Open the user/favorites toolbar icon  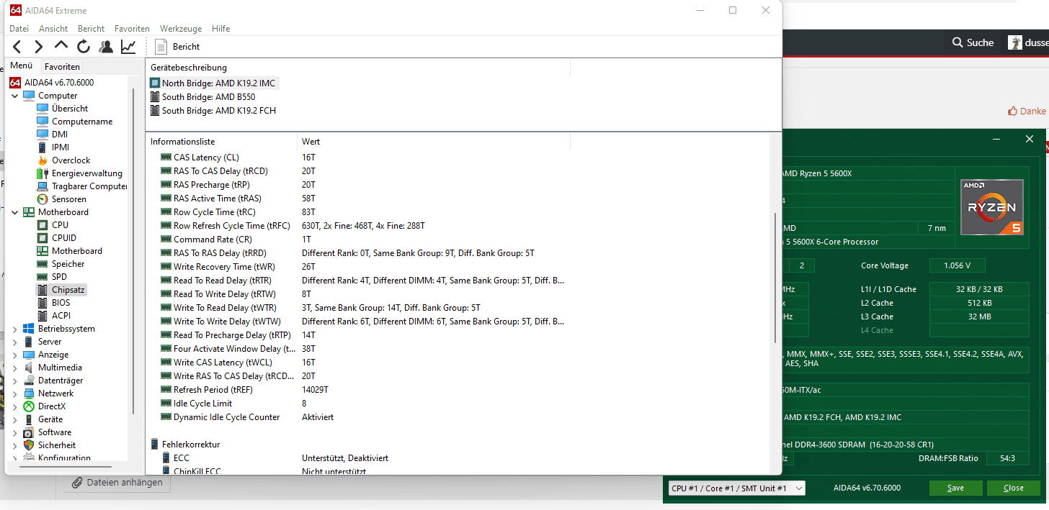(106, 47)
